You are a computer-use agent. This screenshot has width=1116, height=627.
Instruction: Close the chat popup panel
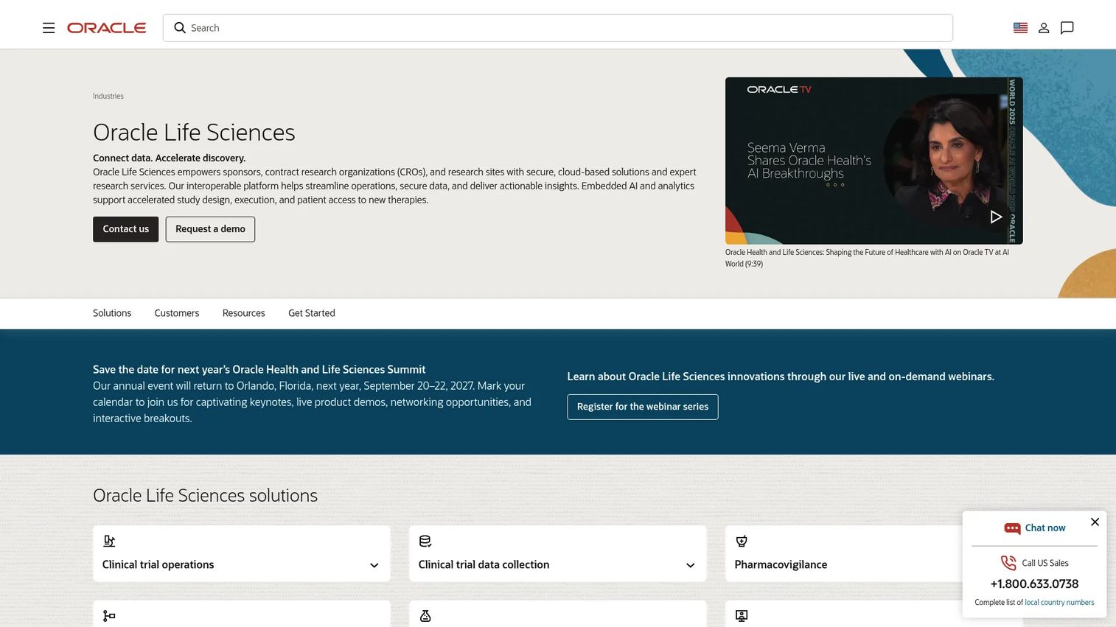click(x=1095, y=522)
